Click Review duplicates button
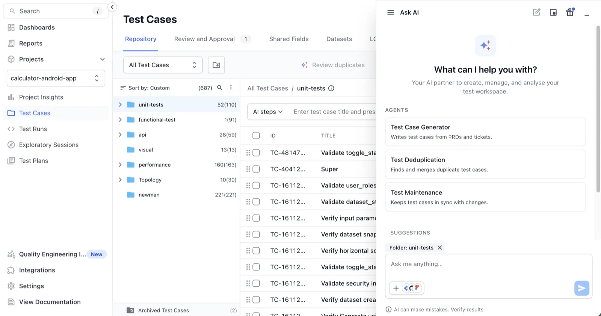The width and height of the screenshot is (601, 316). 333,65
